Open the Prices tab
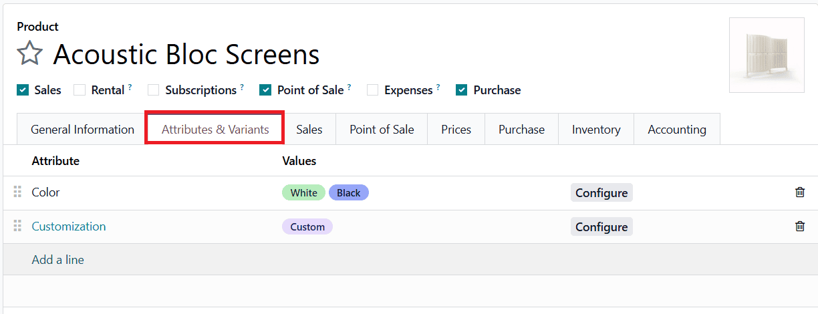The width and height of the screenshot is (818, 314). 456,130
